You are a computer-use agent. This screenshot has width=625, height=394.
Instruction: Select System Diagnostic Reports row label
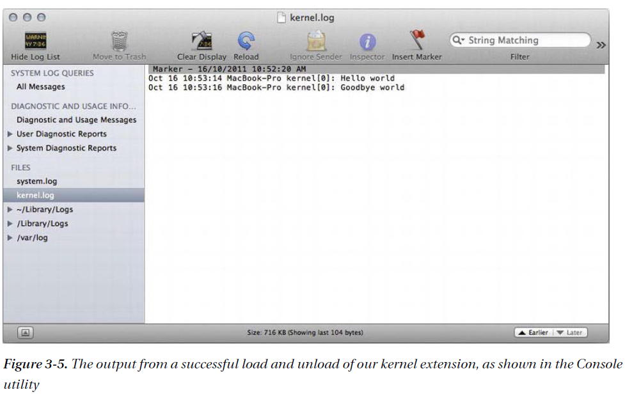[x=67, y=148]
